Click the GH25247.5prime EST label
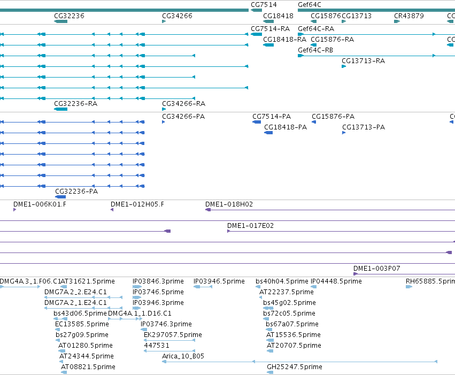455x375 pixels. click(x=294, y=367)
